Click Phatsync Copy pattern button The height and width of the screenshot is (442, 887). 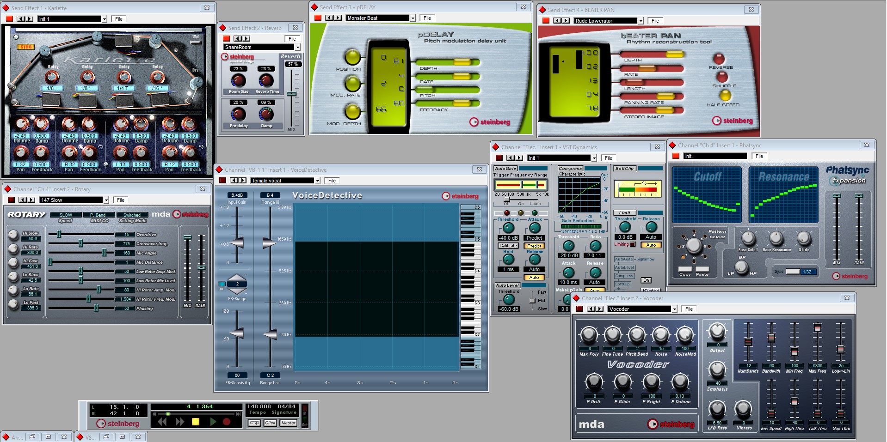[685, 269]
